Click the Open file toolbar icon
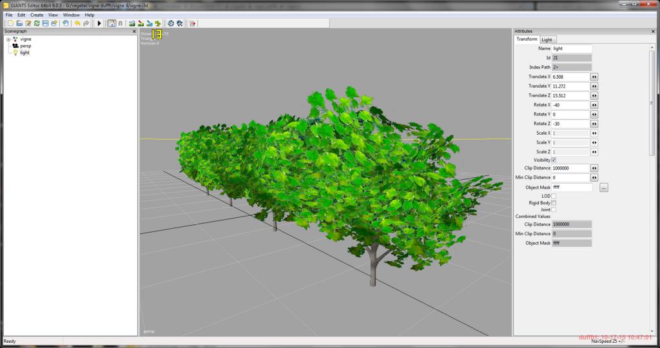Screen dimensions: 660x348 tap(19, 24)
